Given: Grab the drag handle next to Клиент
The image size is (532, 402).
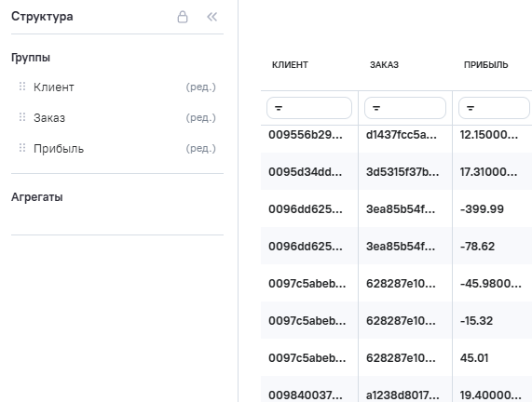Looking at the screenshot, I should coord(22,87).
